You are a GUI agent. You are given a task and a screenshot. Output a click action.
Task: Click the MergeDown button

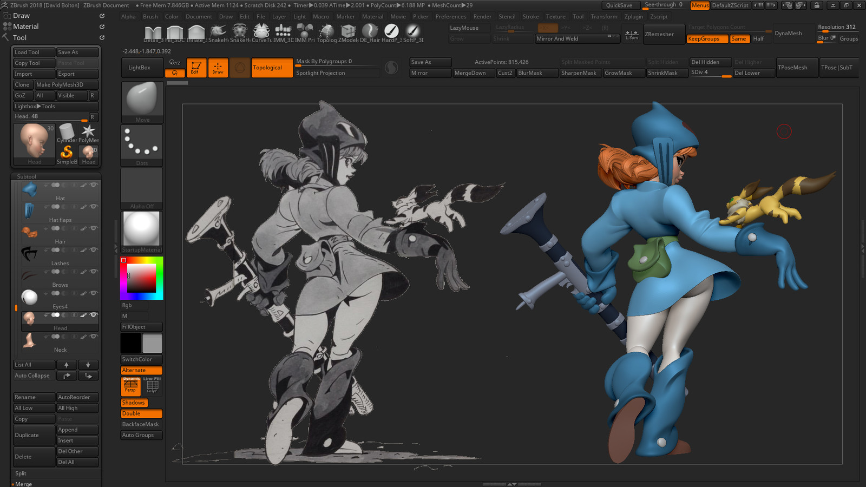tap(473, 73)
